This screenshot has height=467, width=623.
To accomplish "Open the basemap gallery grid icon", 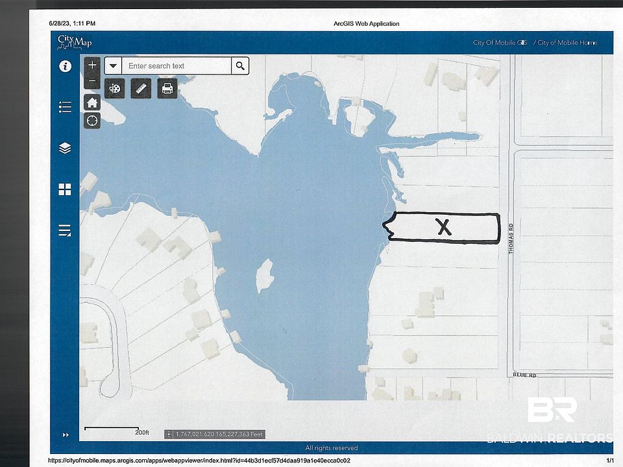I will point(65,189).
